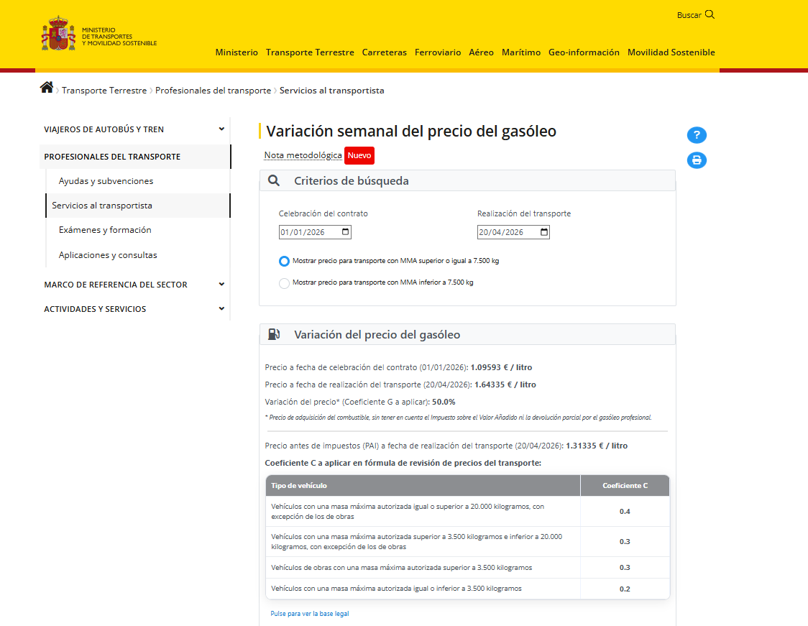Image resolution: width=808 pixels, height=626 pixels.
Task: Open Profesionales del transporte breadcrumb link
Action: pos(213,91)
